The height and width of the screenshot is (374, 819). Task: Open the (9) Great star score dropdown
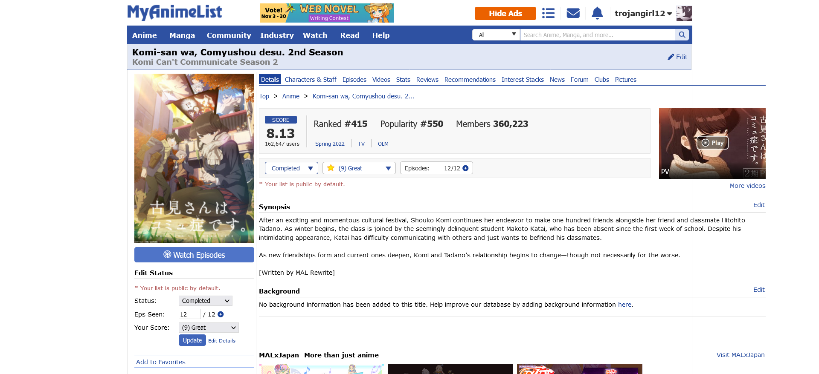(x=359, y=168)
